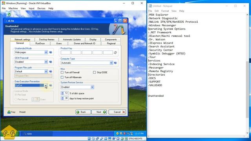Click the nLite taskbar button

[36, 134]
